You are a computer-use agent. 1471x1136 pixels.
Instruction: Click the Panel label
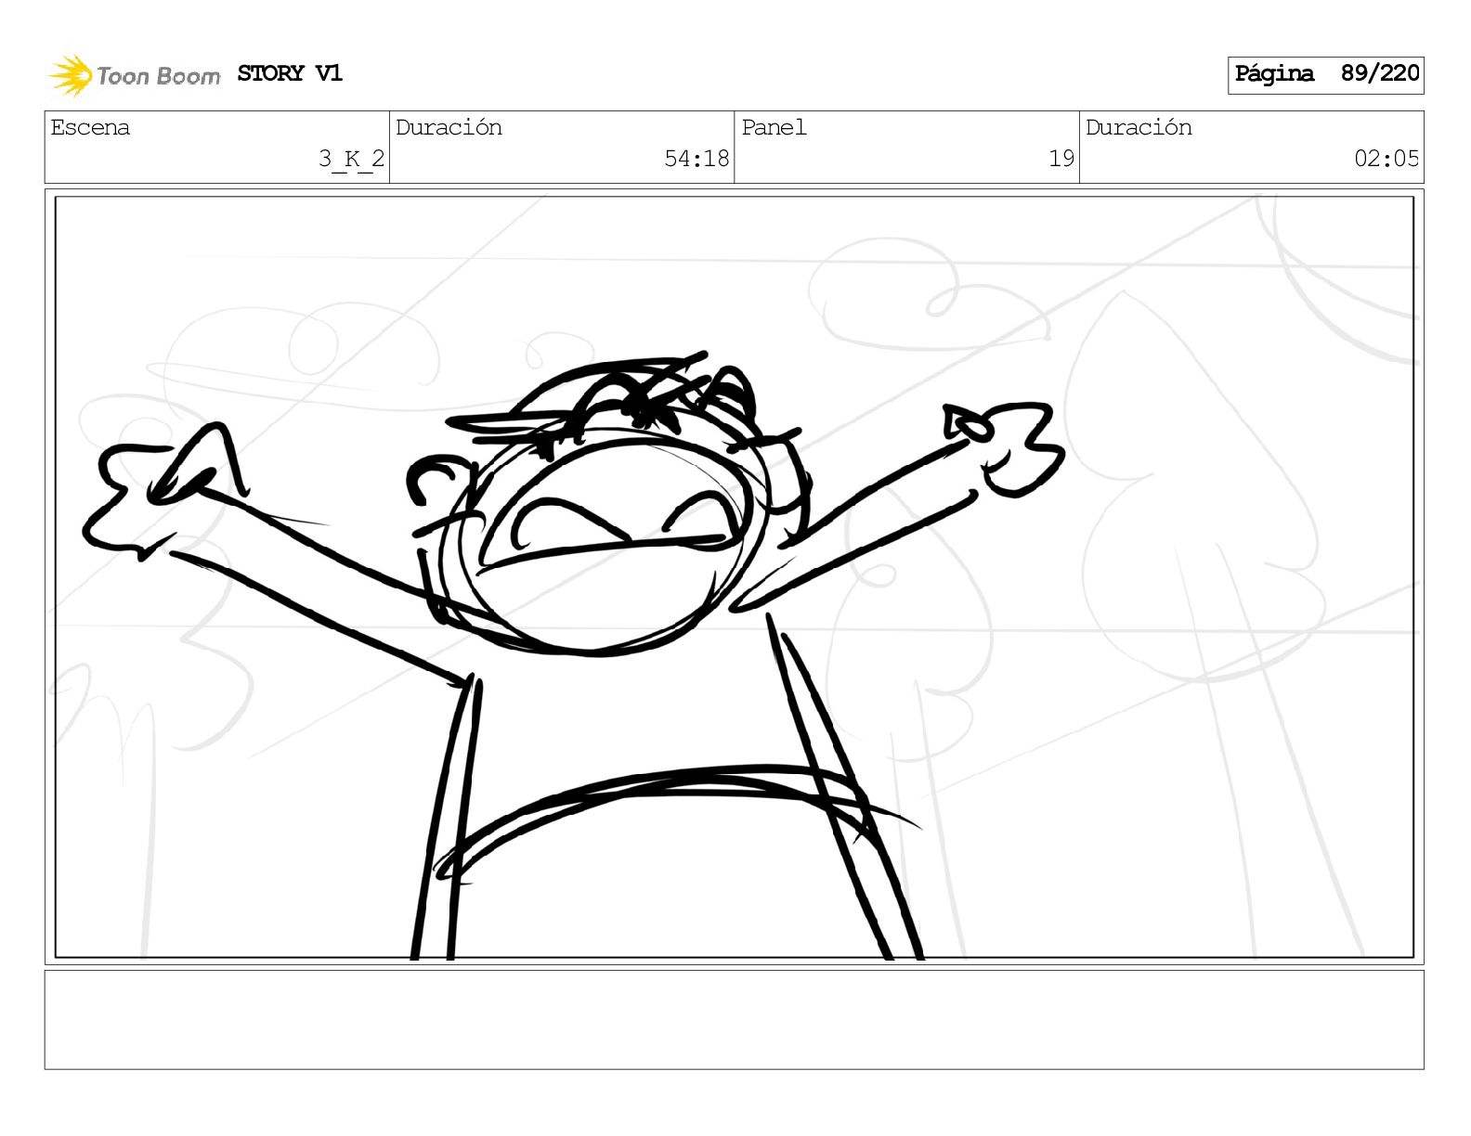[774, 127]
